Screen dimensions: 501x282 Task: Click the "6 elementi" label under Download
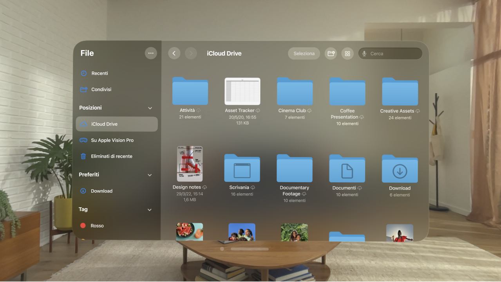click(x=400, y=195)
